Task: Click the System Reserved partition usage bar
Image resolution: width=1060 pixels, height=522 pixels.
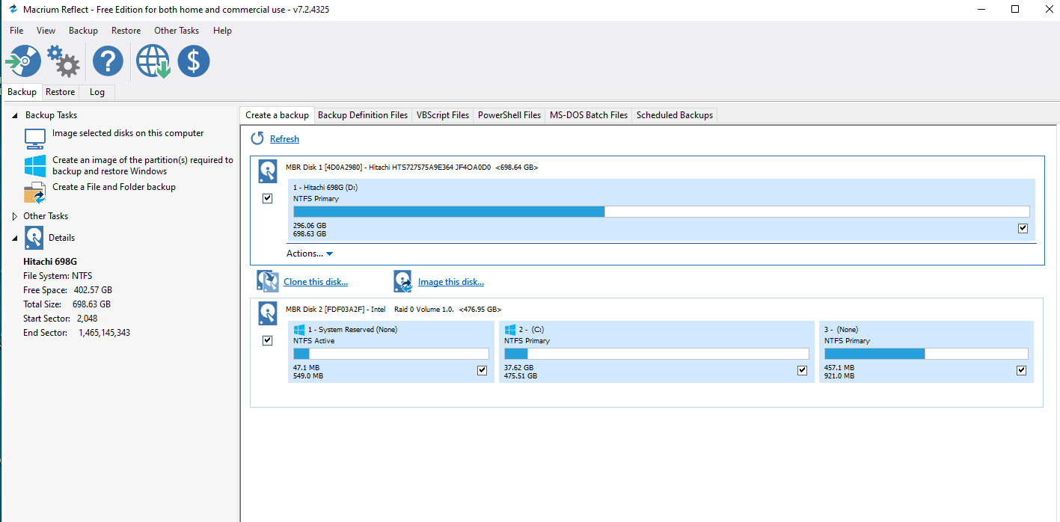Action: click(x=391, y=354)
